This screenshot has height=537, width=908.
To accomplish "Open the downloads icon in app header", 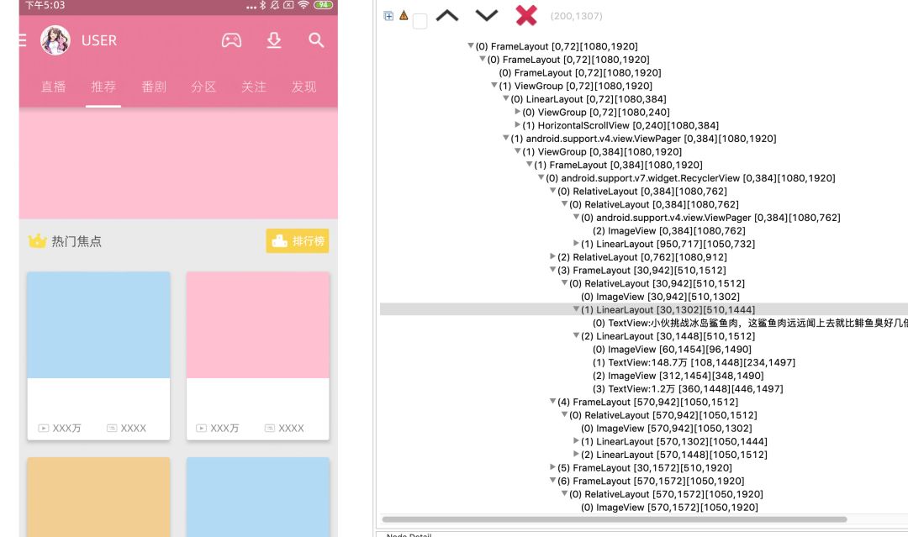I will pyautogui.click(x=274, y=40).
